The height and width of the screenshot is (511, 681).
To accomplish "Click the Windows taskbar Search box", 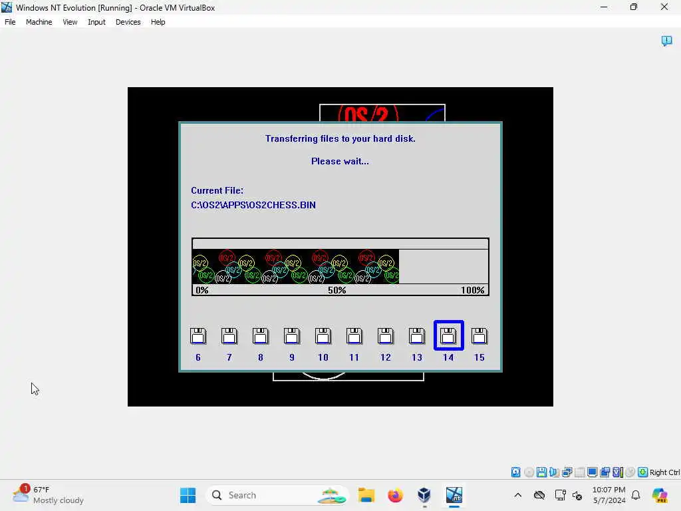I will point(277,495).
